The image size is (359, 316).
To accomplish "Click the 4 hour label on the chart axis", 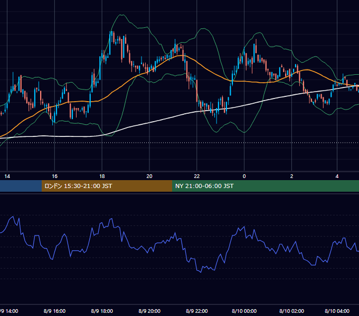I will pyautogui.click(x=337, y=176).
